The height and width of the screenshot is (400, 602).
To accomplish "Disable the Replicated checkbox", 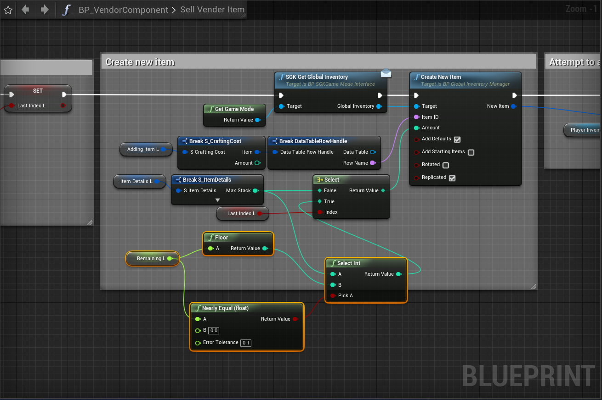I will [452, 178].
